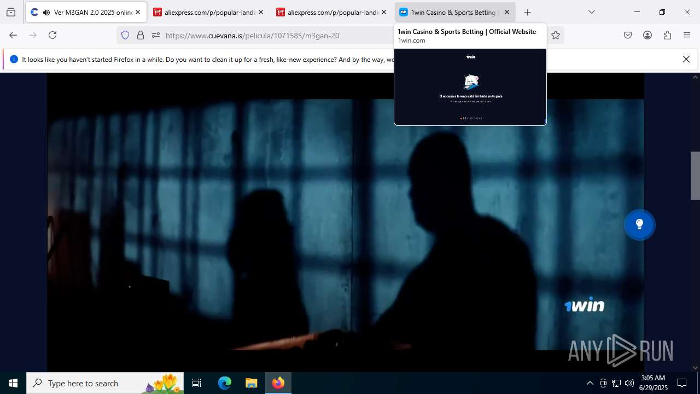Dismiss the Firefox refresh notification bar
The width and height of the screenshot is (700, 394).
click(x=686, y=59)
